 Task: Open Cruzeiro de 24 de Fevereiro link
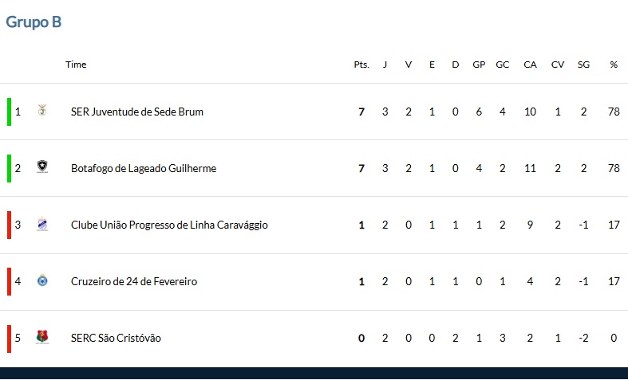[x=134, y=281]
